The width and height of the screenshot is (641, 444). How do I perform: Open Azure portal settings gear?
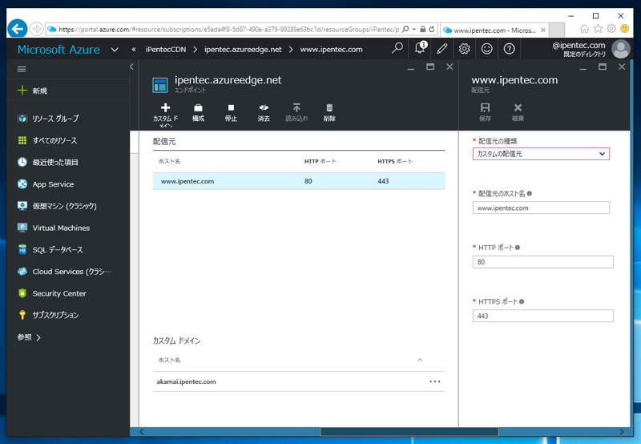(465, 49)
